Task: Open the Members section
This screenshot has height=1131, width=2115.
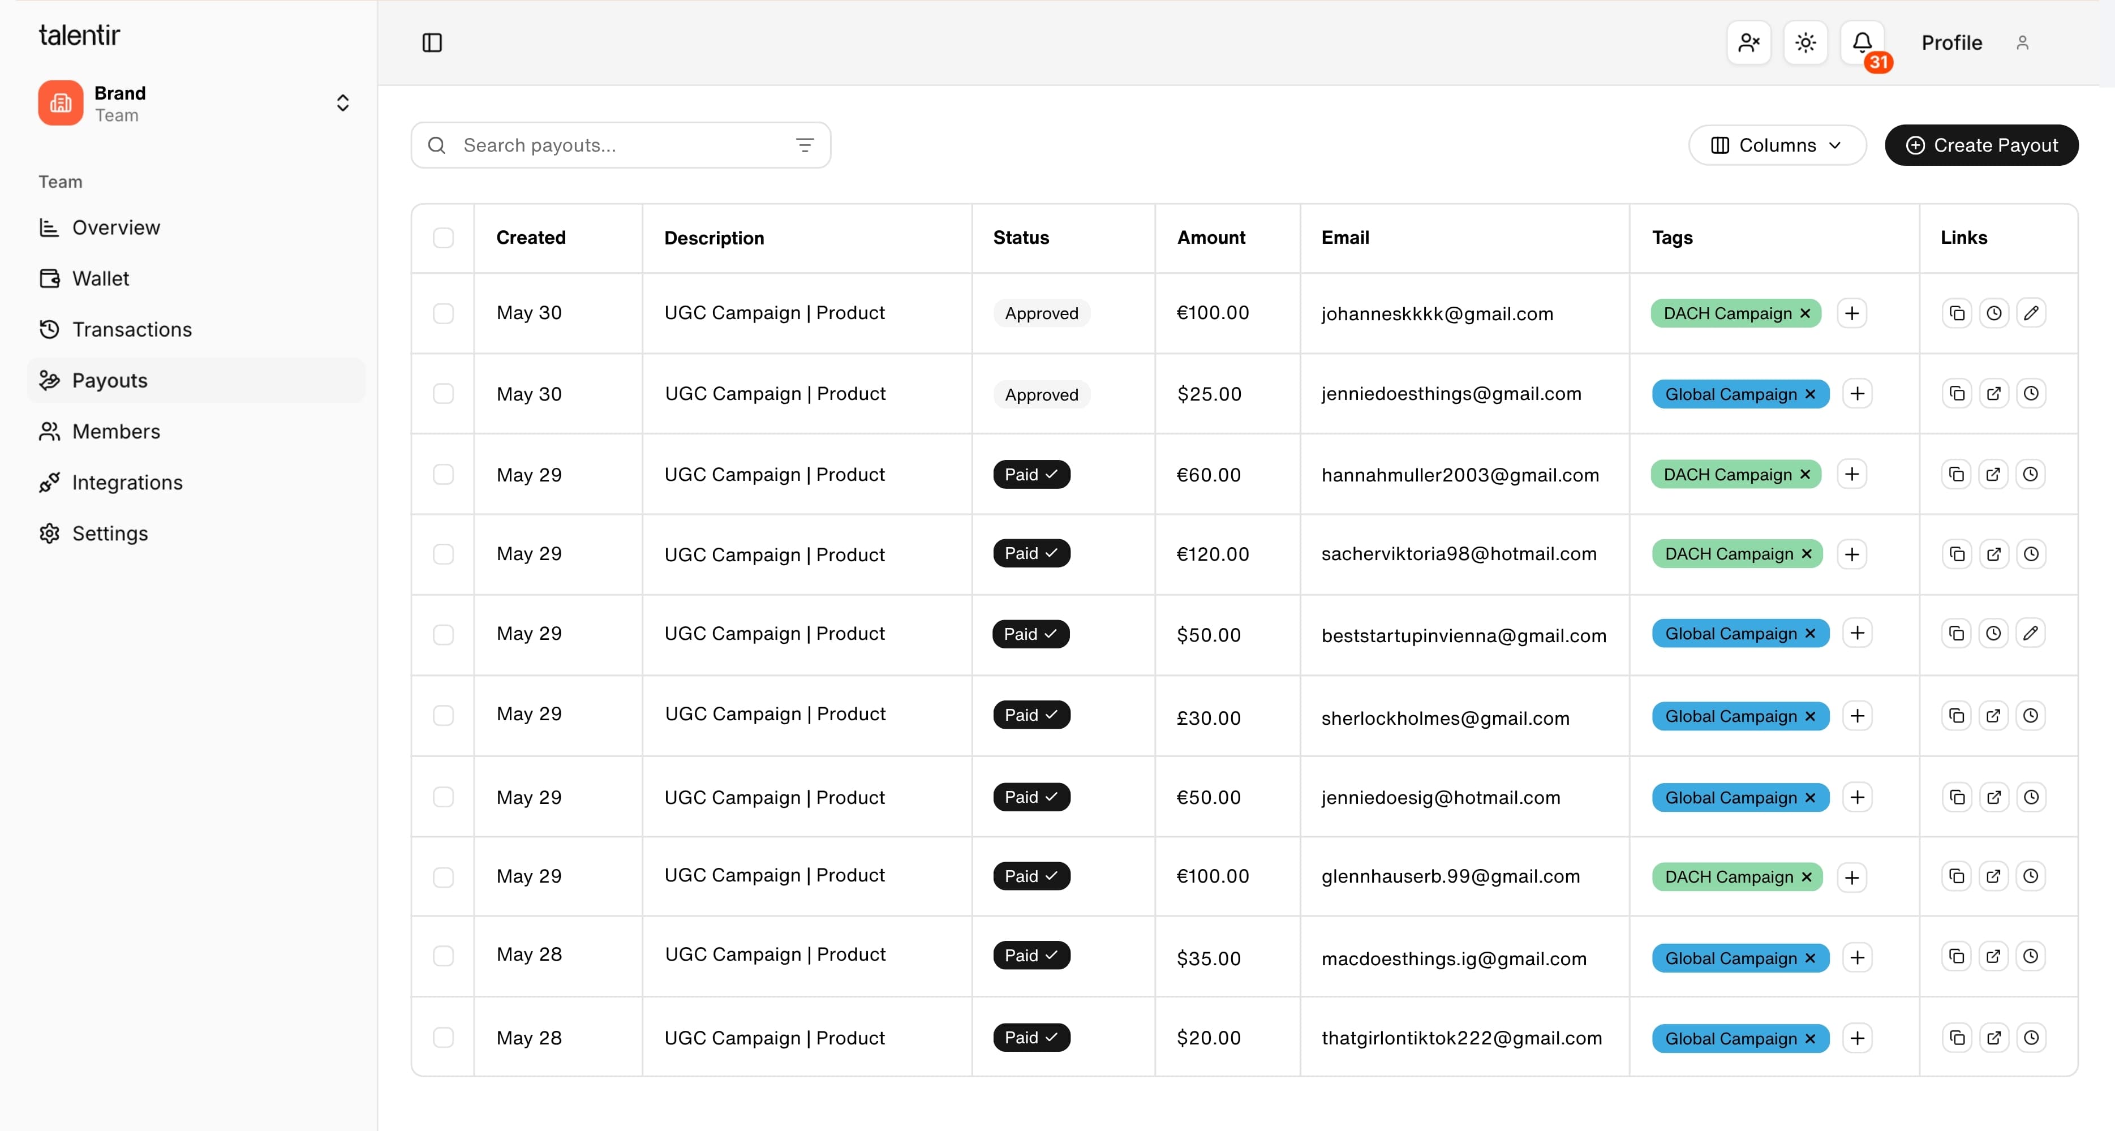Action: (195, 431)
